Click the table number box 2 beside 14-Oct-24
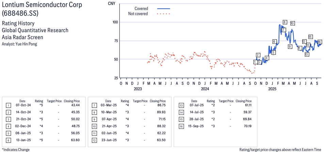Image resolution: width=325 pixels, height=152 pixels. [x=8, y=113]
